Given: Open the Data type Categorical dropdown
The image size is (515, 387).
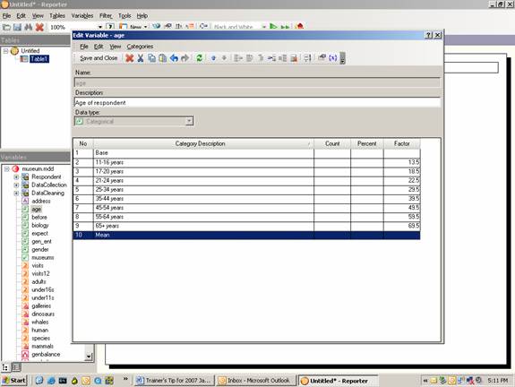Looking at the screenshot, I should tap(189, 121).
